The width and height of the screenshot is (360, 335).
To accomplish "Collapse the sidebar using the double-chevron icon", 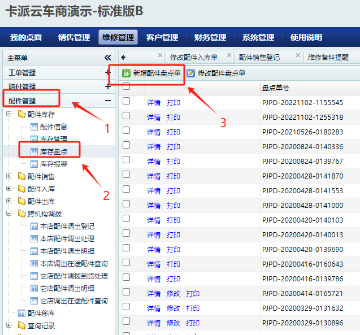I will 108,58.
